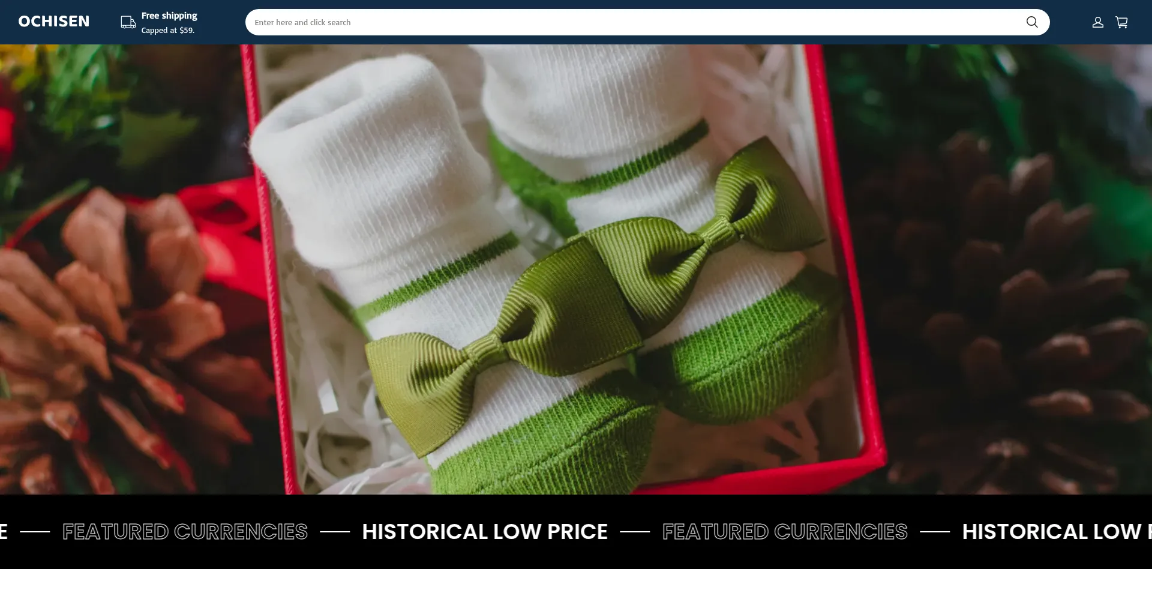The height and width of the screenshot is (596, 1152).
Task: Click the 'Capped at $59.' text
Action: 168,30
